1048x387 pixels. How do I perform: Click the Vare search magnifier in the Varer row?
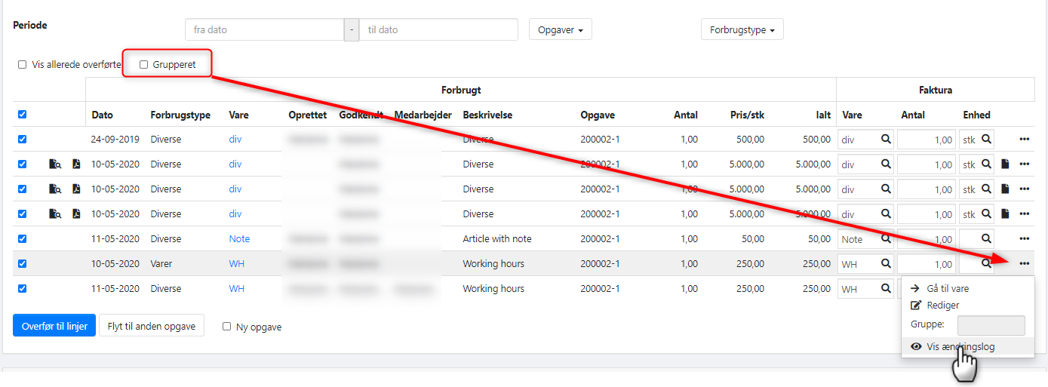tap(886, 264)
